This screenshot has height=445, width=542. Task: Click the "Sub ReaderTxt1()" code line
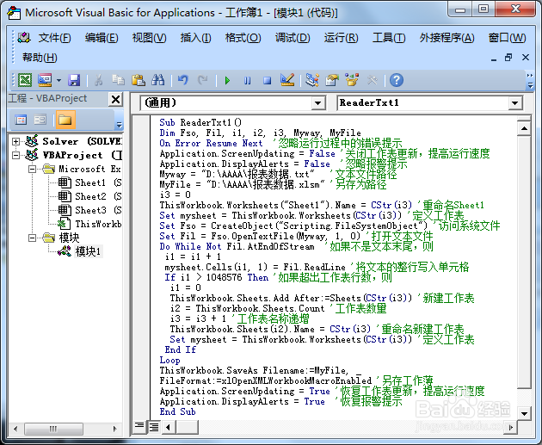200,122
